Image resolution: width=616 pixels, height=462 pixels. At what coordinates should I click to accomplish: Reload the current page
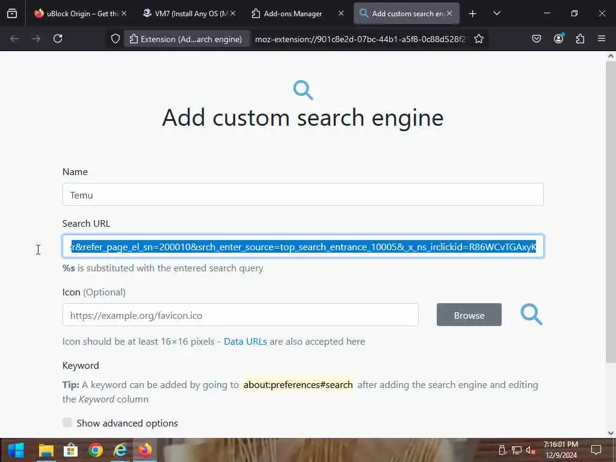[58, 38]
